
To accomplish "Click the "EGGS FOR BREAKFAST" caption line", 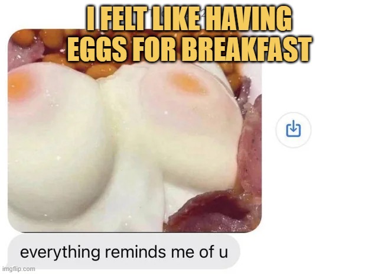I will coord(190,49).
